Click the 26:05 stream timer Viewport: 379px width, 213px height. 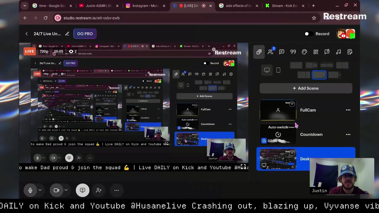point(59,51)
